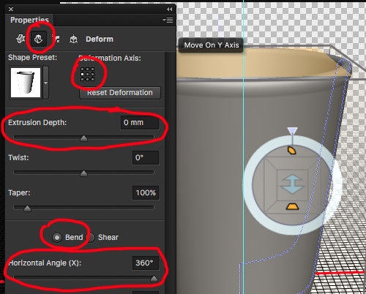Close the Properties panel
The width and height of the screenshot is (366, 294).
pyautogui.click(x=11, y=9)
